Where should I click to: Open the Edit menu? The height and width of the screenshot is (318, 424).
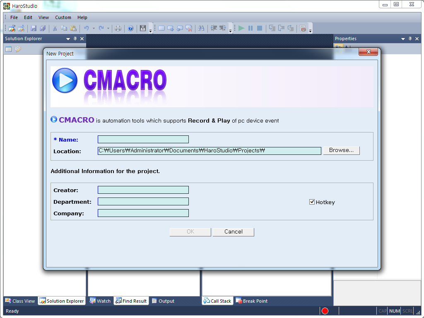28,17
